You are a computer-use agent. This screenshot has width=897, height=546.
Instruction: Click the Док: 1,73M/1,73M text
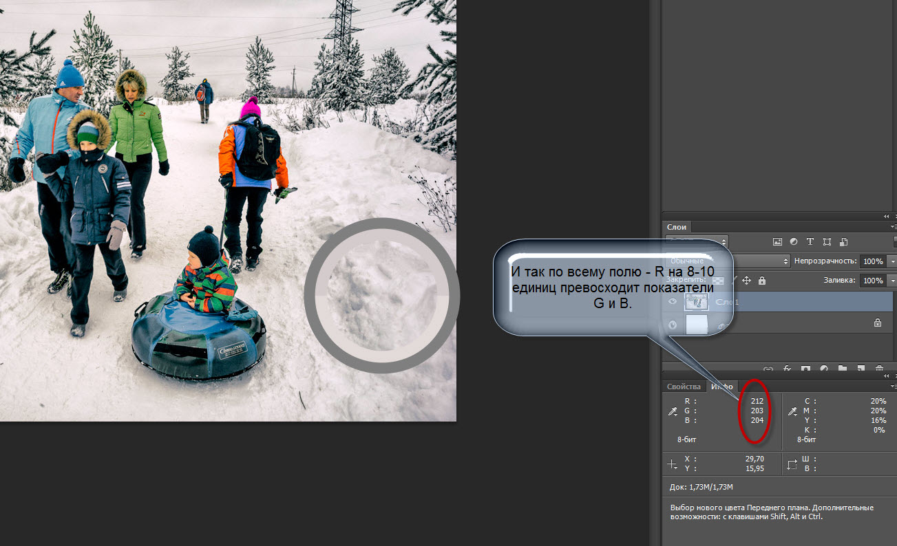point(701,487)
